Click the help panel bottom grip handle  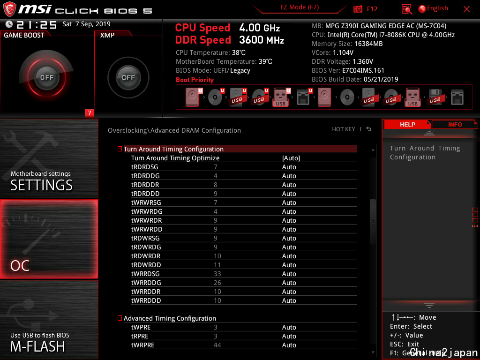pyautogui.click(x=429, y=305)
